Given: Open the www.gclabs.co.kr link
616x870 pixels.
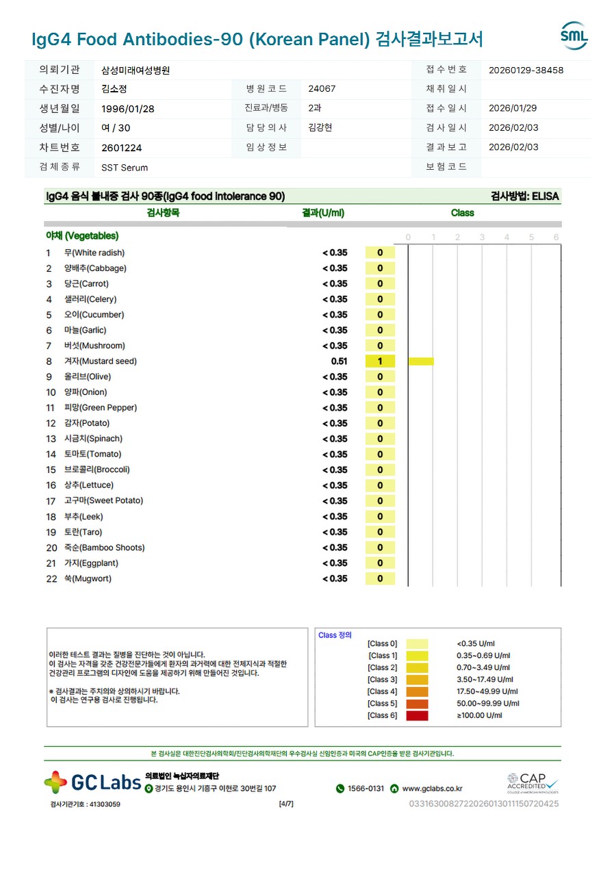Looking at the screenshot, I should [433, 789].
